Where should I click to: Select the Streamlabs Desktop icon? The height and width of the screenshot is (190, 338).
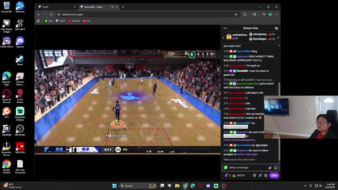point(20,114)
